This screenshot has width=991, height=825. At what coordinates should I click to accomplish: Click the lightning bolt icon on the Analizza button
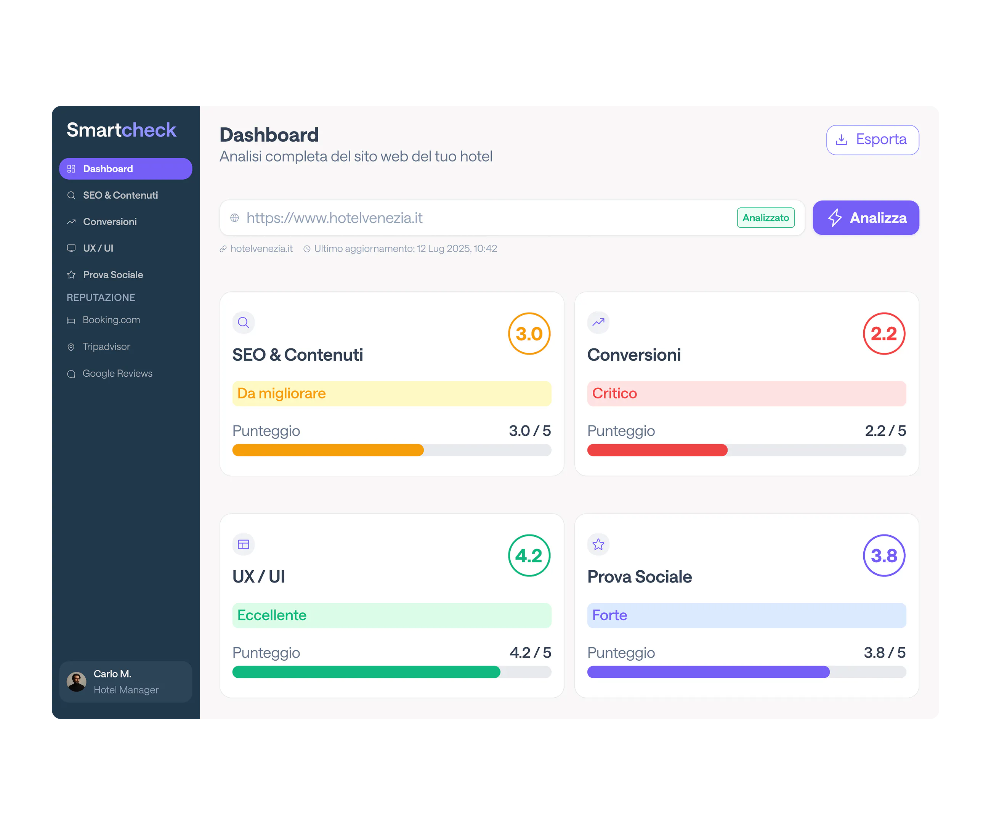point(835,218)
